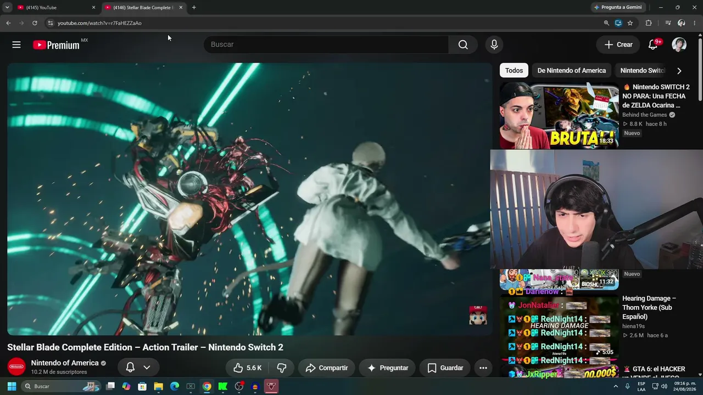
Task: Open more actions for the video
Action: click(483, 368)
